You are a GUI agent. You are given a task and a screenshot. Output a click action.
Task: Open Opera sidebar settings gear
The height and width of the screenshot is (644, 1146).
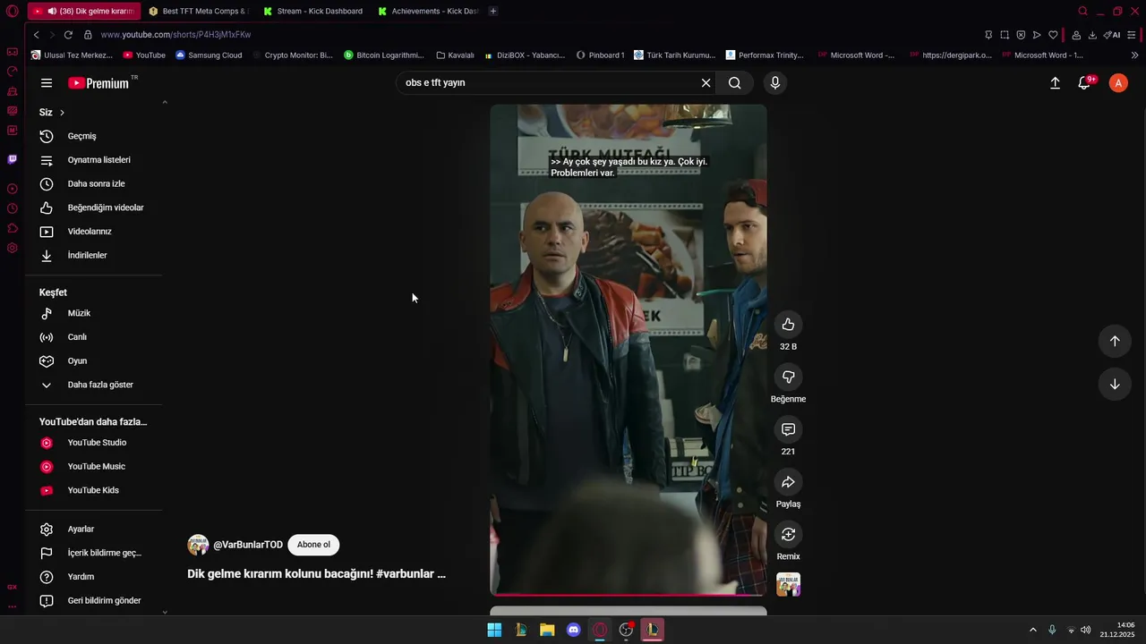tap(12, 248)
